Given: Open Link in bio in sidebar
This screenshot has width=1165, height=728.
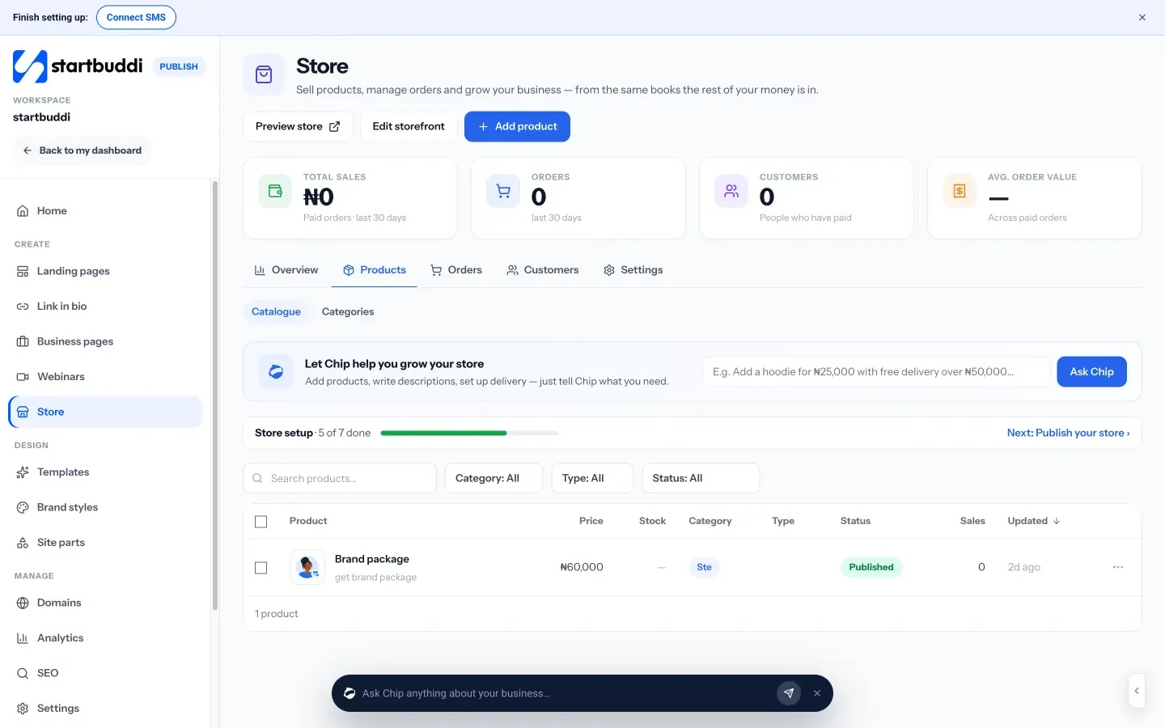Looking at the screenshot, I should [105, 307].
